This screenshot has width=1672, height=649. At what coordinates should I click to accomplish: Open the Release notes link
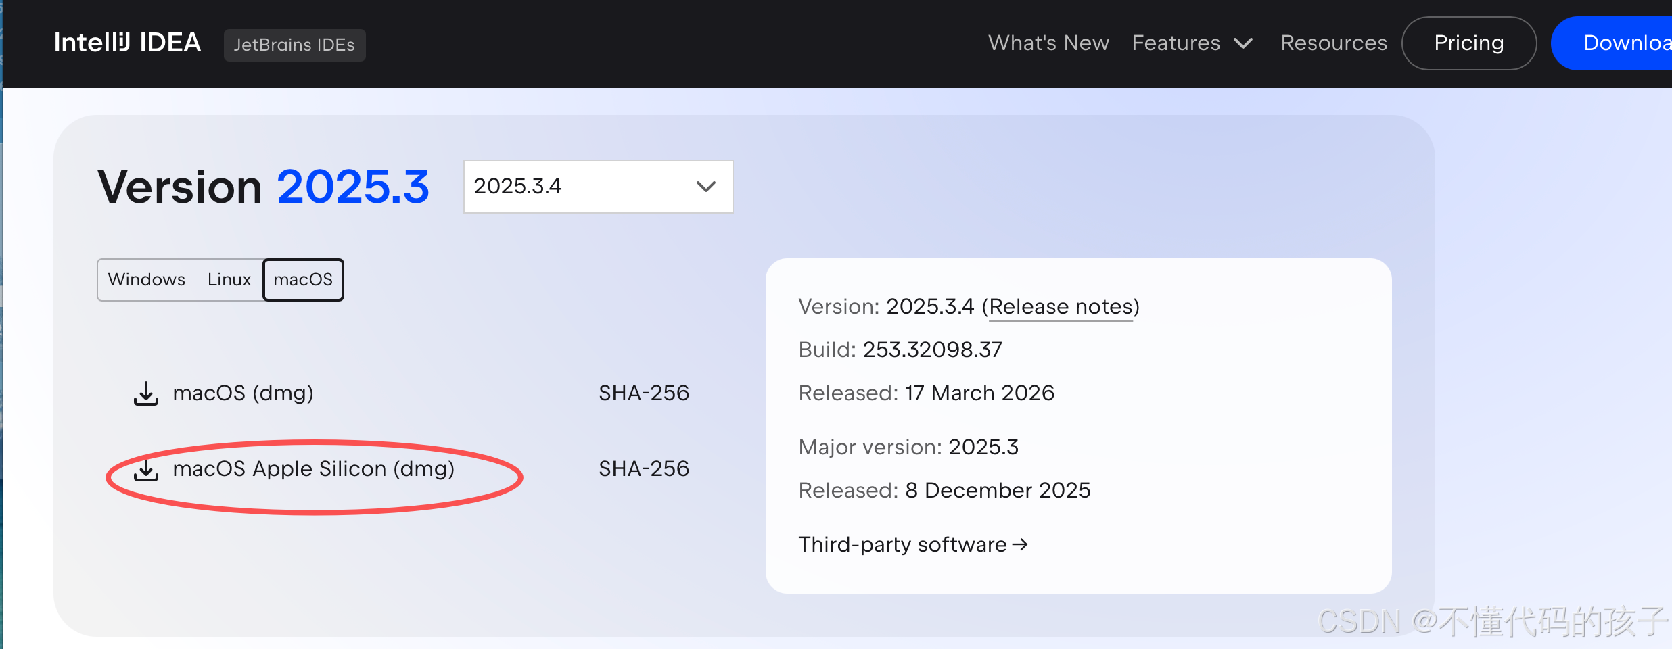point(1061,307)
